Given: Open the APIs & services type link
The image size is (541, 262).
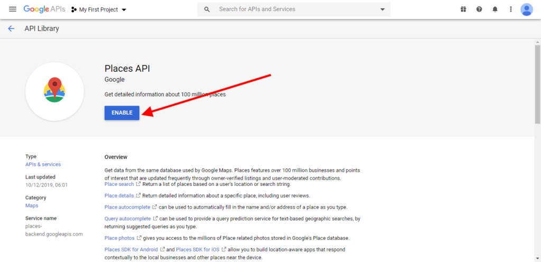Looking at the screenshot, I should (x=43, y=164).
